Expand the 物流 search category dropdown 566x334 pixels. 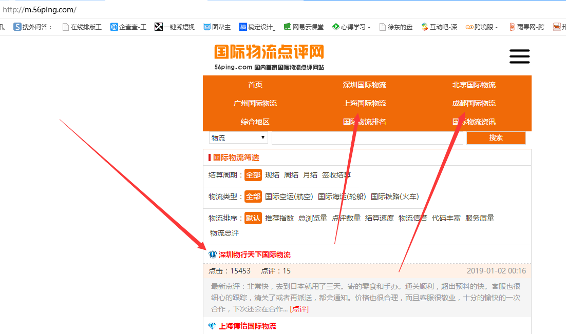click(238, 137)
